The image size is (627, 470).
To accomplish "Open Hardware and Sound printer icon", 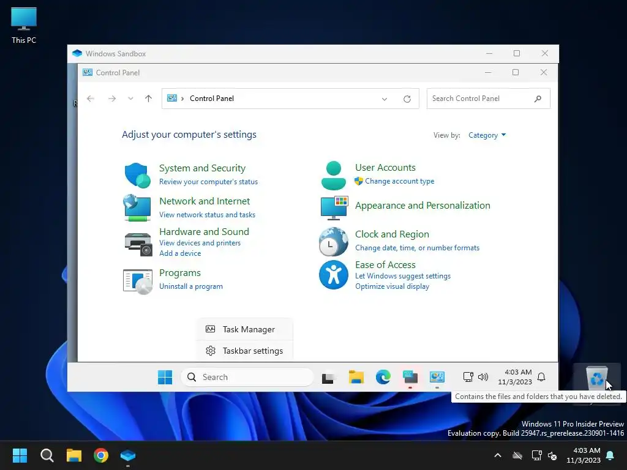I will point(138,244).
